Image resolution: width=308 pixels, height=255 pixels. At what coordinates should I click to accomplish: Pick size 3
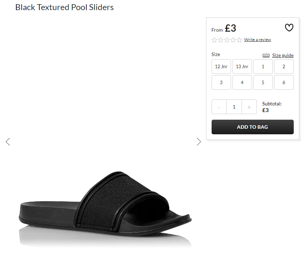coord(221,82)
